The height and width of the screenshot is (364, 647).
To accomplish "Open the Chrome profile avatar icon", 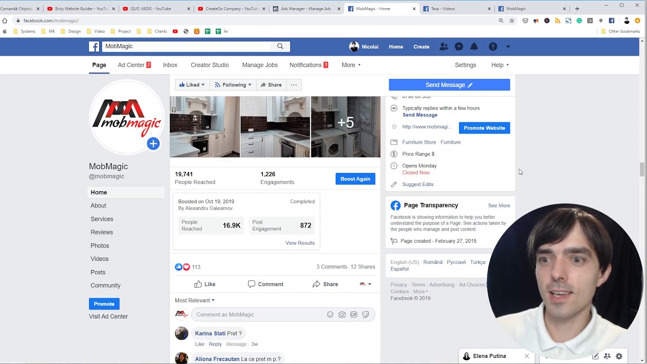I will click(627, 21).
